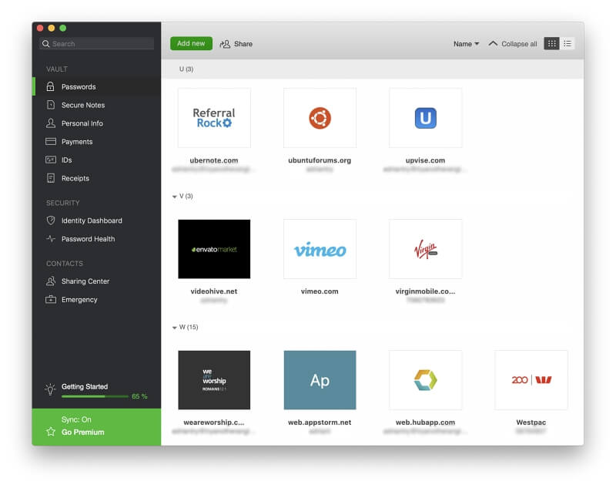The image size is (616, 488).
Task: Click the upvise.com title text
Action: click(x=425, y=160)
